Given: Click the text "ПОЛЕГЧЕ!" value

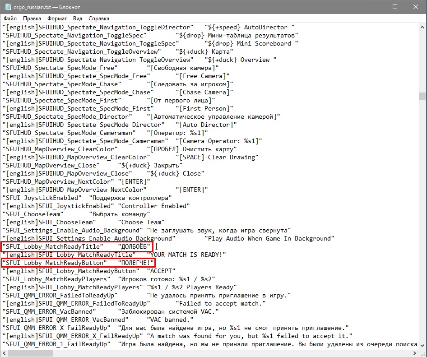Looking at the screenshot, I should (135, 263).
